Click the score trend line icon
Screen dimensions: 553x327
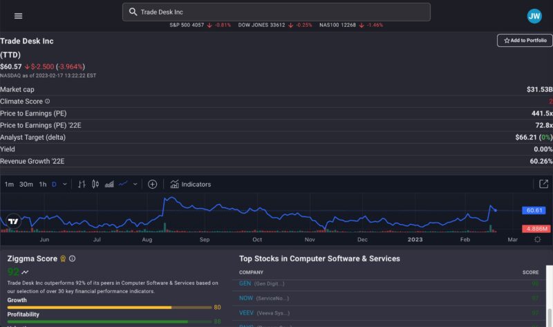pyautogui.click(x=25, y=272)
